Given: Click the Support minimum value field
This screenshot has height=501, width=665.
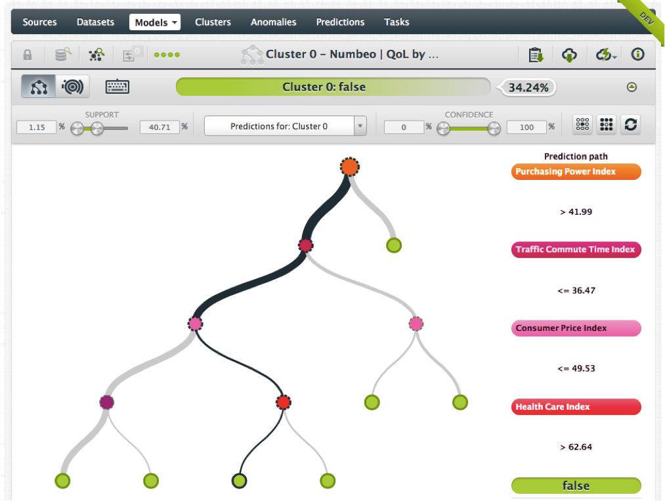Looking at the screenshot, I should point(37,127).
